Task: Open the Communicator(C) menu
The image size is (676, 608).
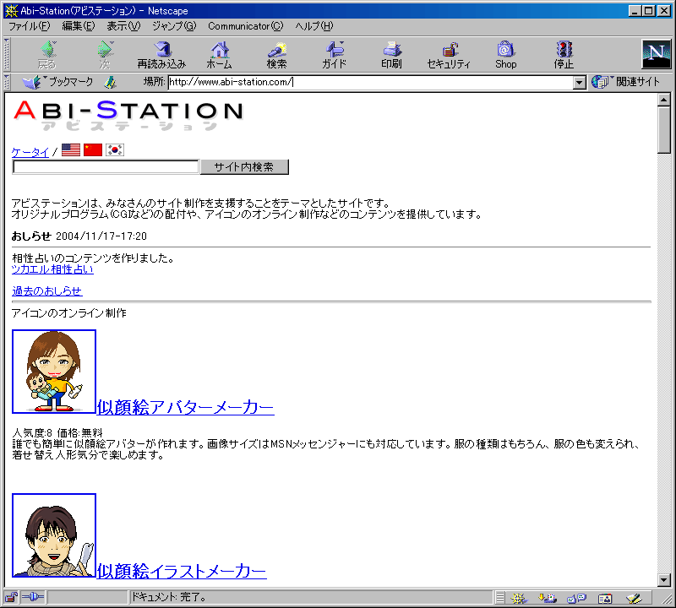Action: (245, 26)
